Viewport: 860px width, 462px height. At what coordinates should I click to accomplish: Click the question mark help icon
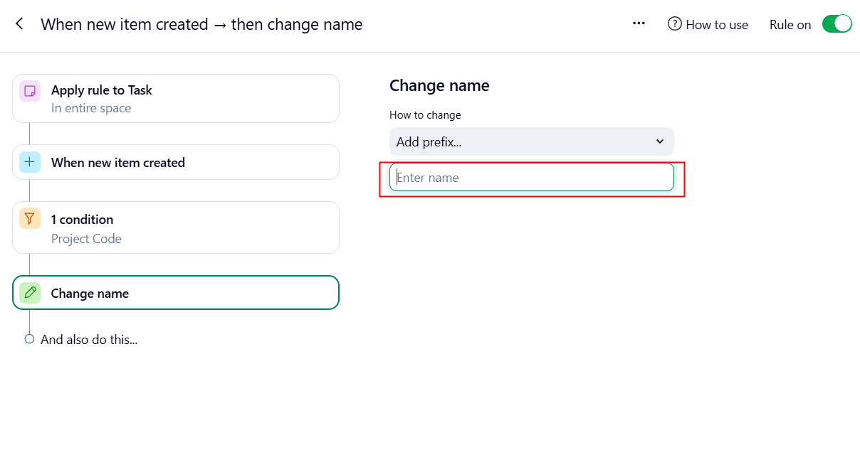tap(674, 24)
